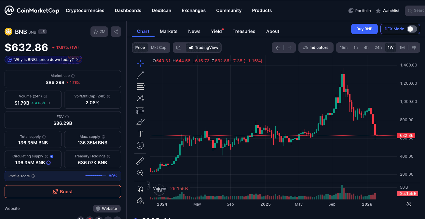The height and width of the screenshot is (219, 425).
Task: Open the emoji sticker tool
Action: pyautogui.click(x=140, y=145)
